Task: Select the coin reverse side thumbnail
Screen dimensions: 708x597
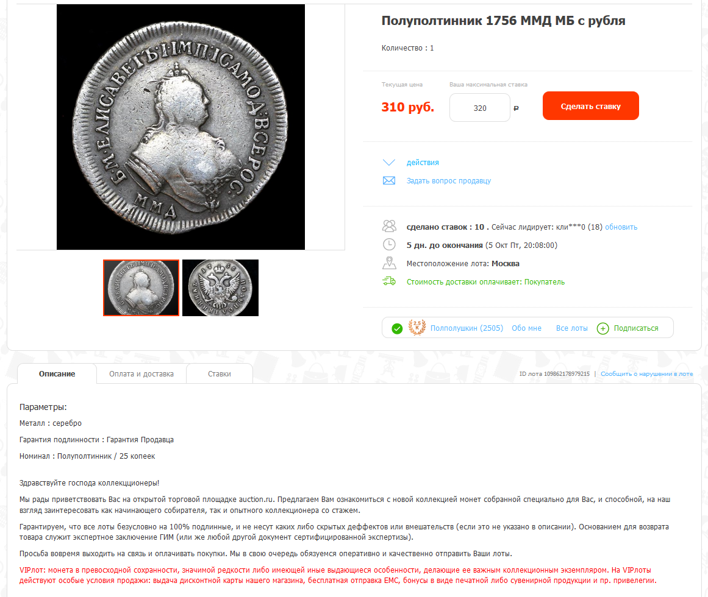Action: (x=220, y=288)
